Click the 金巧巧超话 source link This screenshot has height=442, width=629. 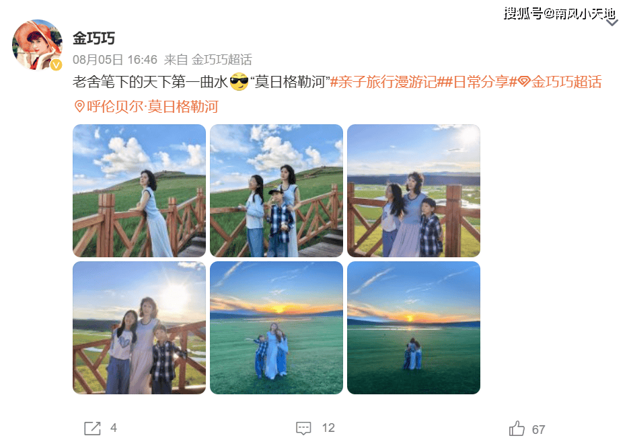point(222,60)
